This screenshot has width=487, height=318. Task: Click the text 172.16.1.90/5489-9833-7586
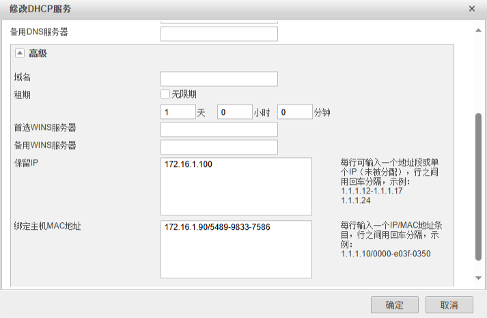click(217, 227)
